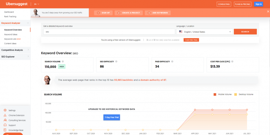Screen dimensions: 270x135
Task: Click step 2 Create a Project
Action: pos(129,13)
